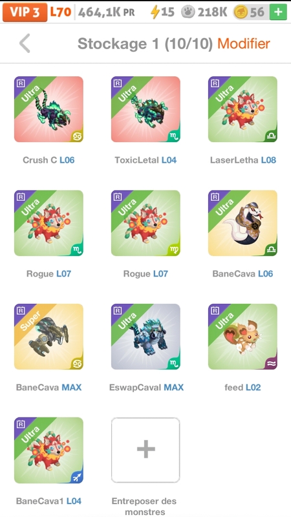Screen dimensions: 291x517
Task: Open the LaserLetha L08 monster
Action: 242,109
